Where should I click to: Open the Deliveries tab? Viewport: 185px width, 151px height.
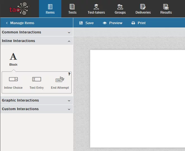pyautogui.click(x=143, y=9)
